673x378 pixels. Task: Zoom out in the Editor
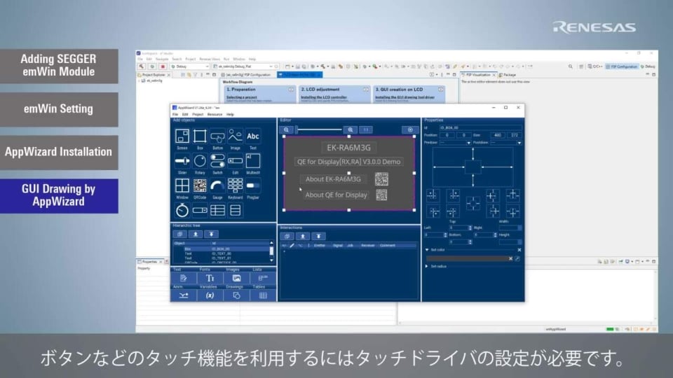coord(287,129)
